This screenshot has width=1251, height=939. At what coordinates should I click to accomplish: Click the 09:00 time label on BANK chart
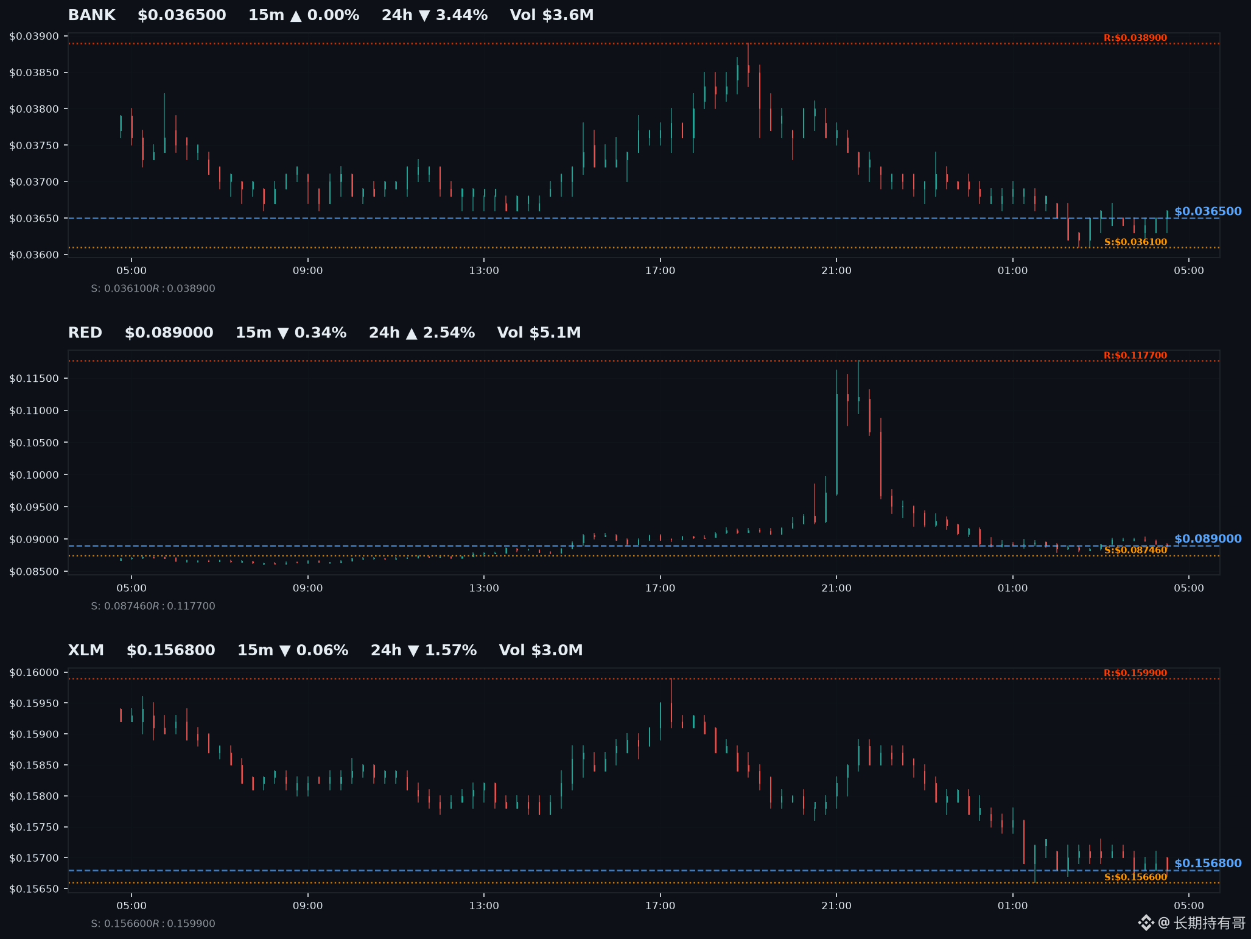(308, 270)
